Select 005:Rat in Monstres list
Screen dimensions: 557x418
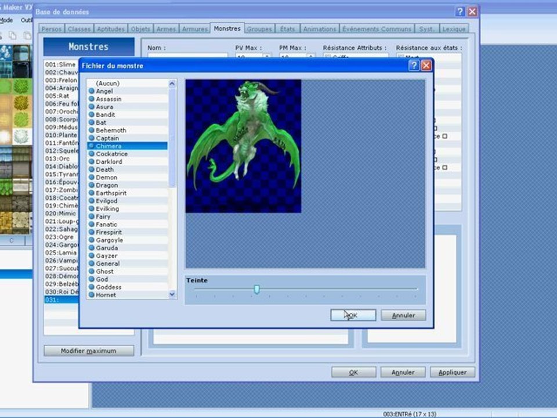[61, 96]
